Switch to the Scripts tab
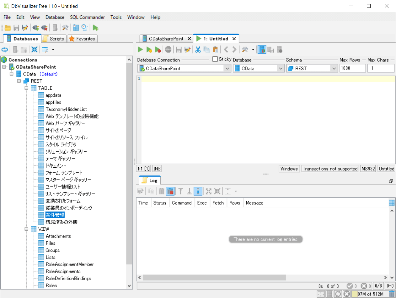The height and width of the screenshot is (298, 396). coord(53,39)
